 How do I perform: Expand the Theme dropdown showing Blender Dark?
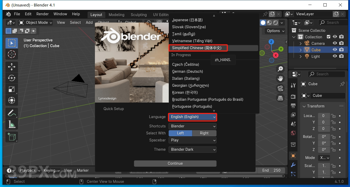(192, 149)
